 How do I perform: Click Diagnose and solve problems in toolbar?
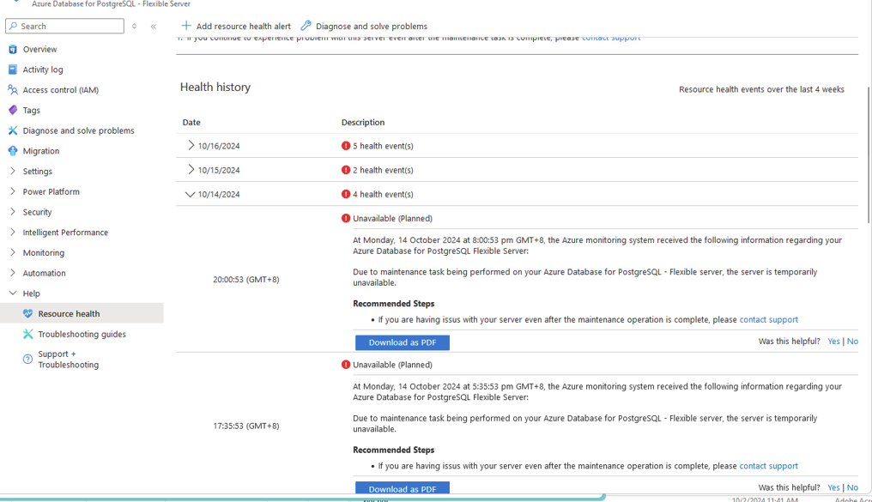click(x=364, y=26)
